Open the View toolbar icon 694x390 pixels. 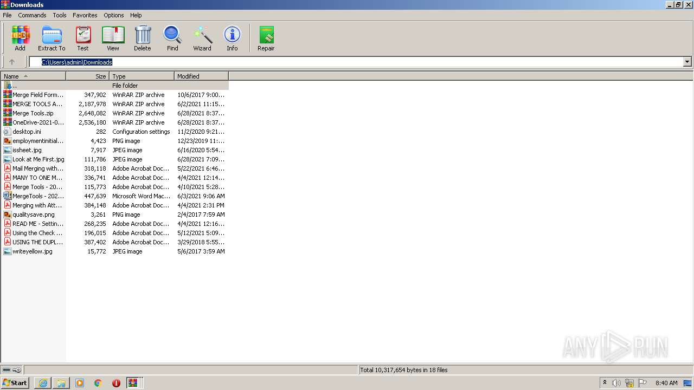coord(113,38)
